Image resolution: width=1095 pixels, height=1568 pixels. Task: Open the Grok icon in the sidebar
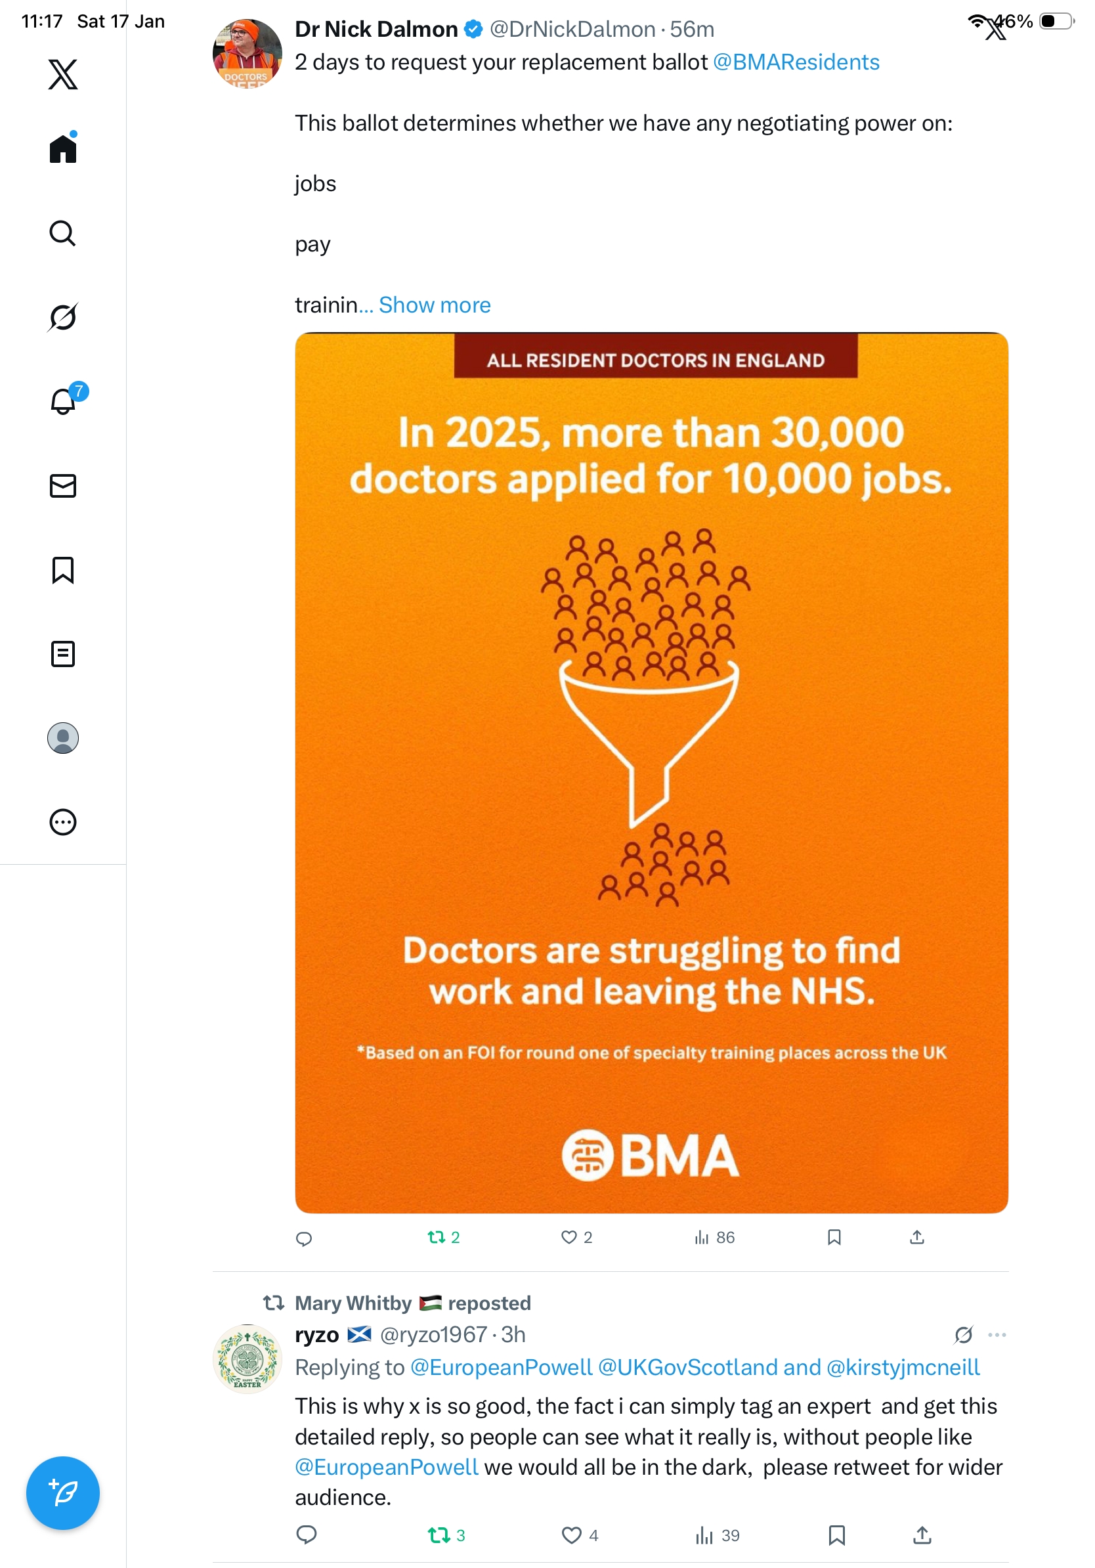click(x=62, y=317)
